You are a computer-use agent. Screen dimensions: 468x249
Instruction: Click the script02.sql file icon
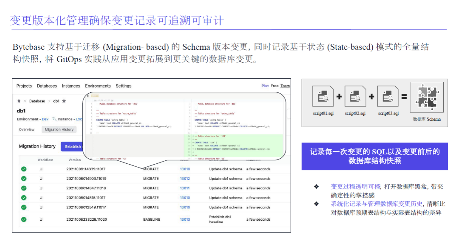(x=355, y=96)
